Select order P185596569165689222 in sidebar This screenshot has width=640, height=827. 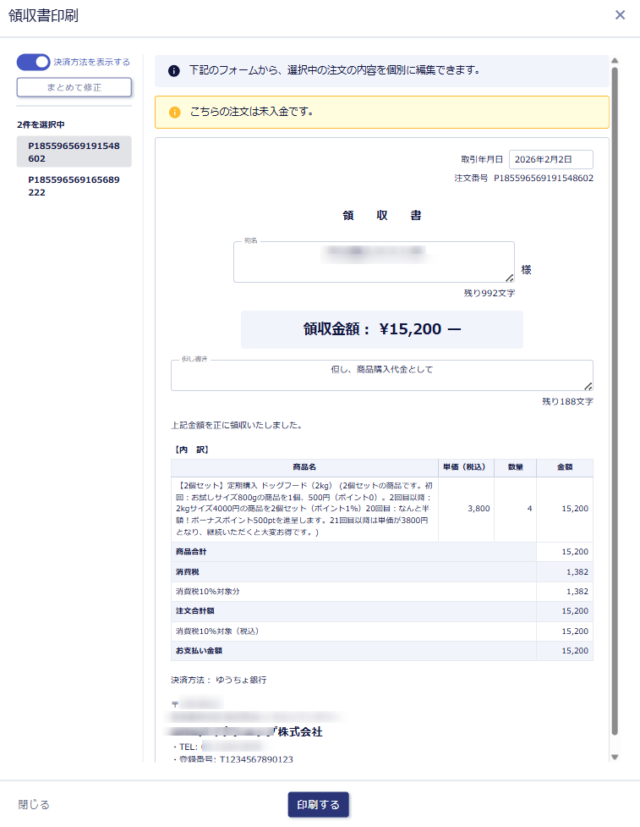[x=74, y=186]
